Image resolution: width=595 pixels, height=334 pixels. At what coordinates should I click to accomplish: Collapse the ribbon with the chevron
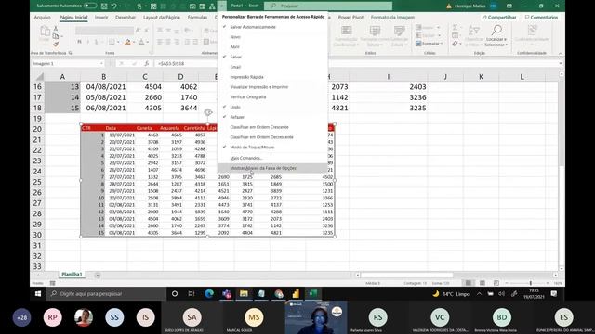[x=560, y=54]
